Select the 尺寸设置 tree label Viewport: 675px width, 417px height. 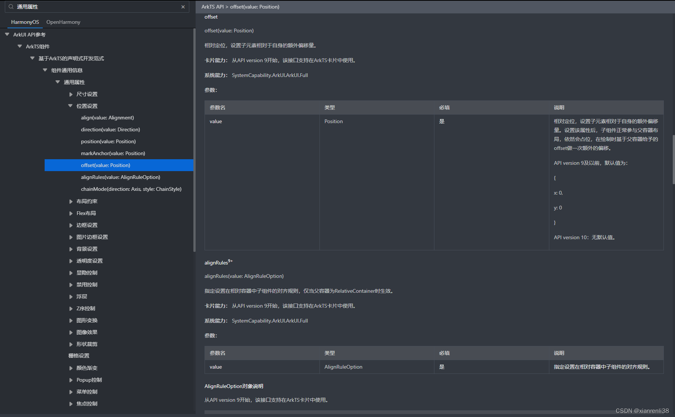click(87, 94)
